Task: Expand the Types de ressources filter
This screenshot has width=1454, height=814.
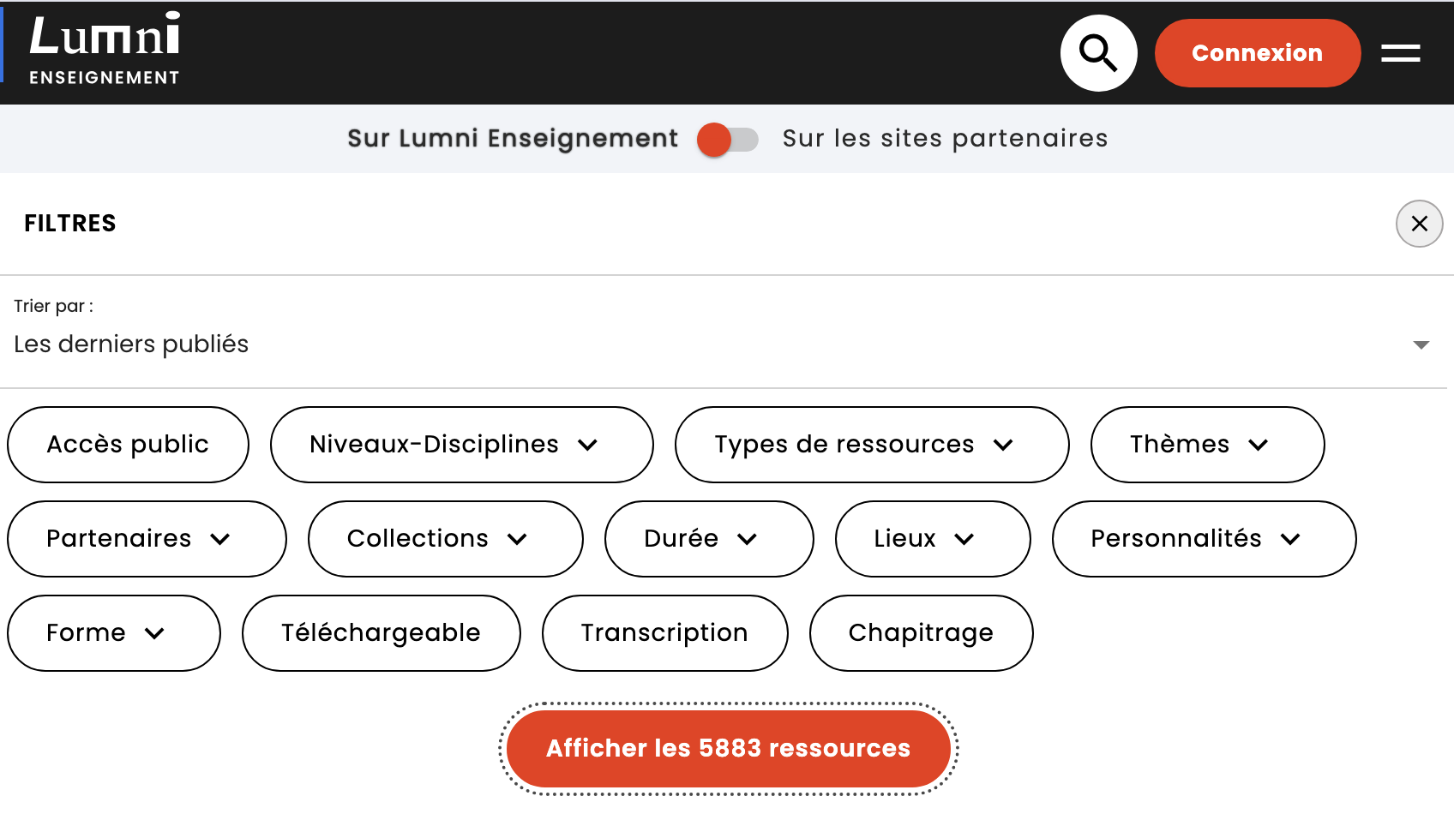Action: 871,445
